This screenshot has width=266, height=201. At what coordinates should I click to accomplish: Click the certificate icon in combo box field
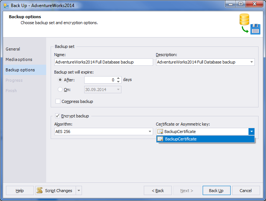[160, 132]
